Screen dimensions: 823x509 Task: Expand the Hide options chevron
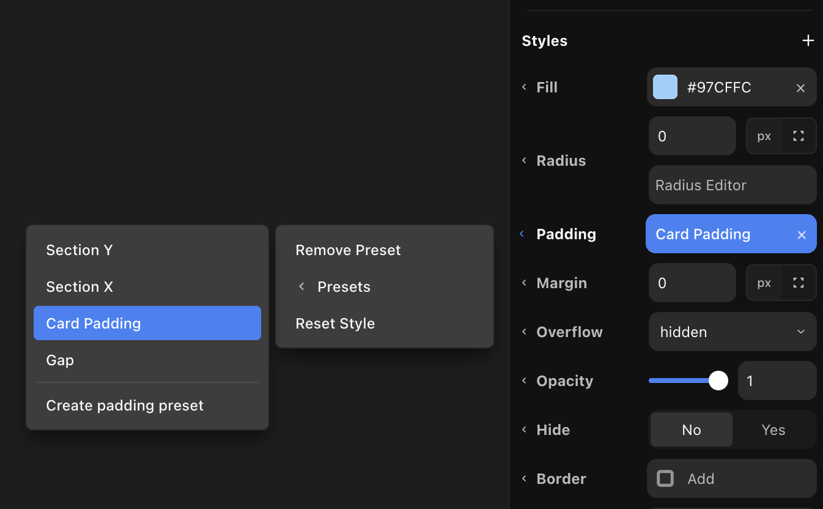524,429
